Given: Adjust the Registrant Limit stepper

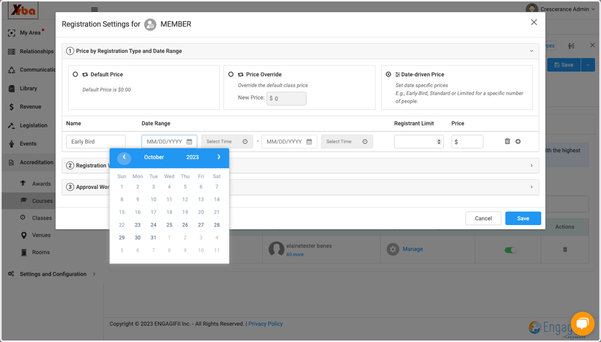Looking at the screenshot, I should click(439, 141).
